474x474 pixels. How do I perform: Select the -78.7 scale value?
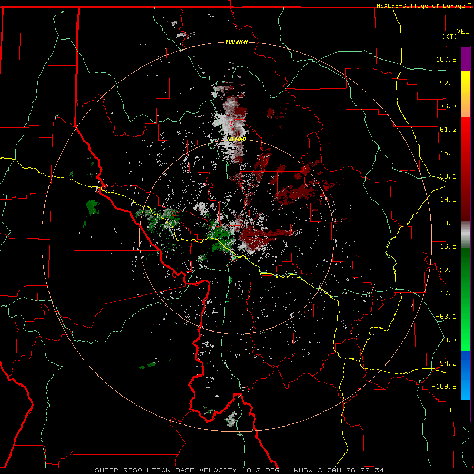(x=446, y=340)
